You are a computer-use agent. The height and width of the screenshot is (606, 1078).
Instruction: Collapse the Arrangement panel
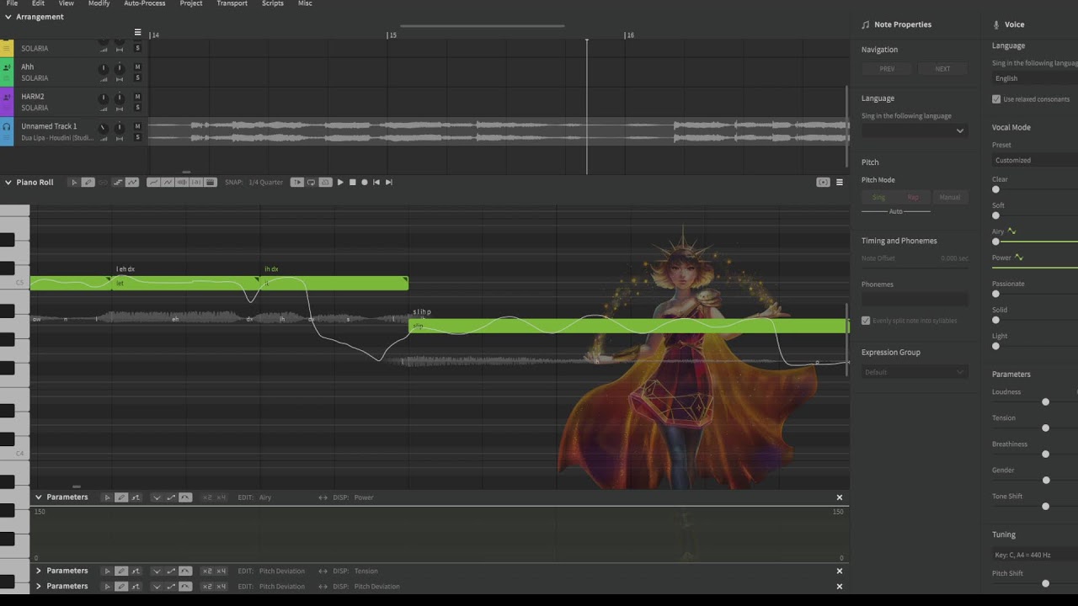pyautogui.click(x=8, y=17)
